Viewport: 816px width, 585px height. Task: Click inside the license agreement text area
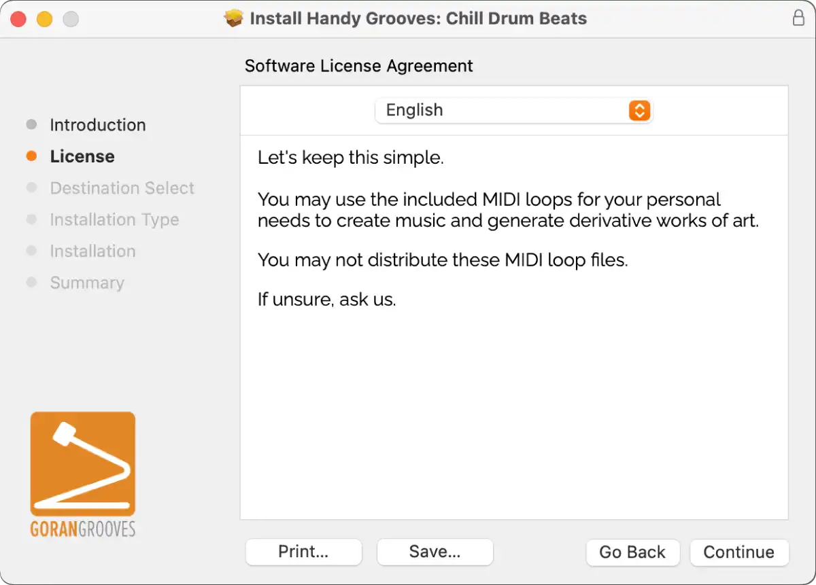(514, 327)
